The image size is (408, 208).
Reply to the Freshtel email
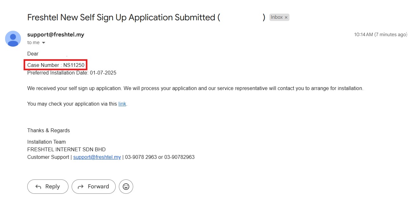click(48, 186)
